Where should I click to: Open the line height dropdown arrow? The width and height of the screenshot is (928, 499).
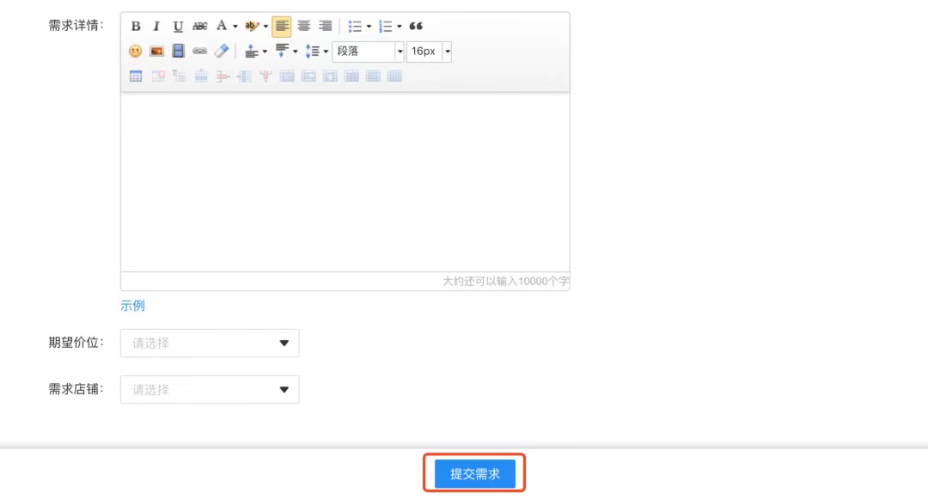click(327, 52)
